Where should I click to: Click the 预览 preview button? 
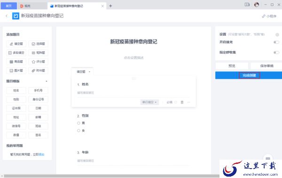(232, 66)
